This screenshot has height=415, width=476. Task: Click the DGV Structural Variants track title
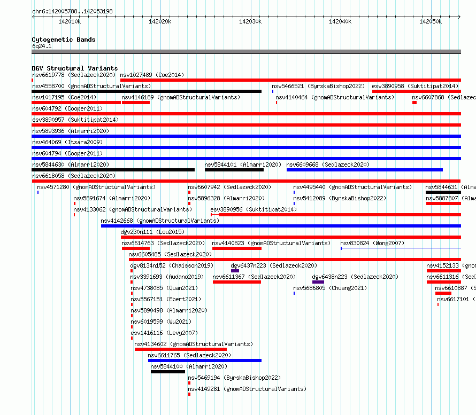tap(75, 68)
